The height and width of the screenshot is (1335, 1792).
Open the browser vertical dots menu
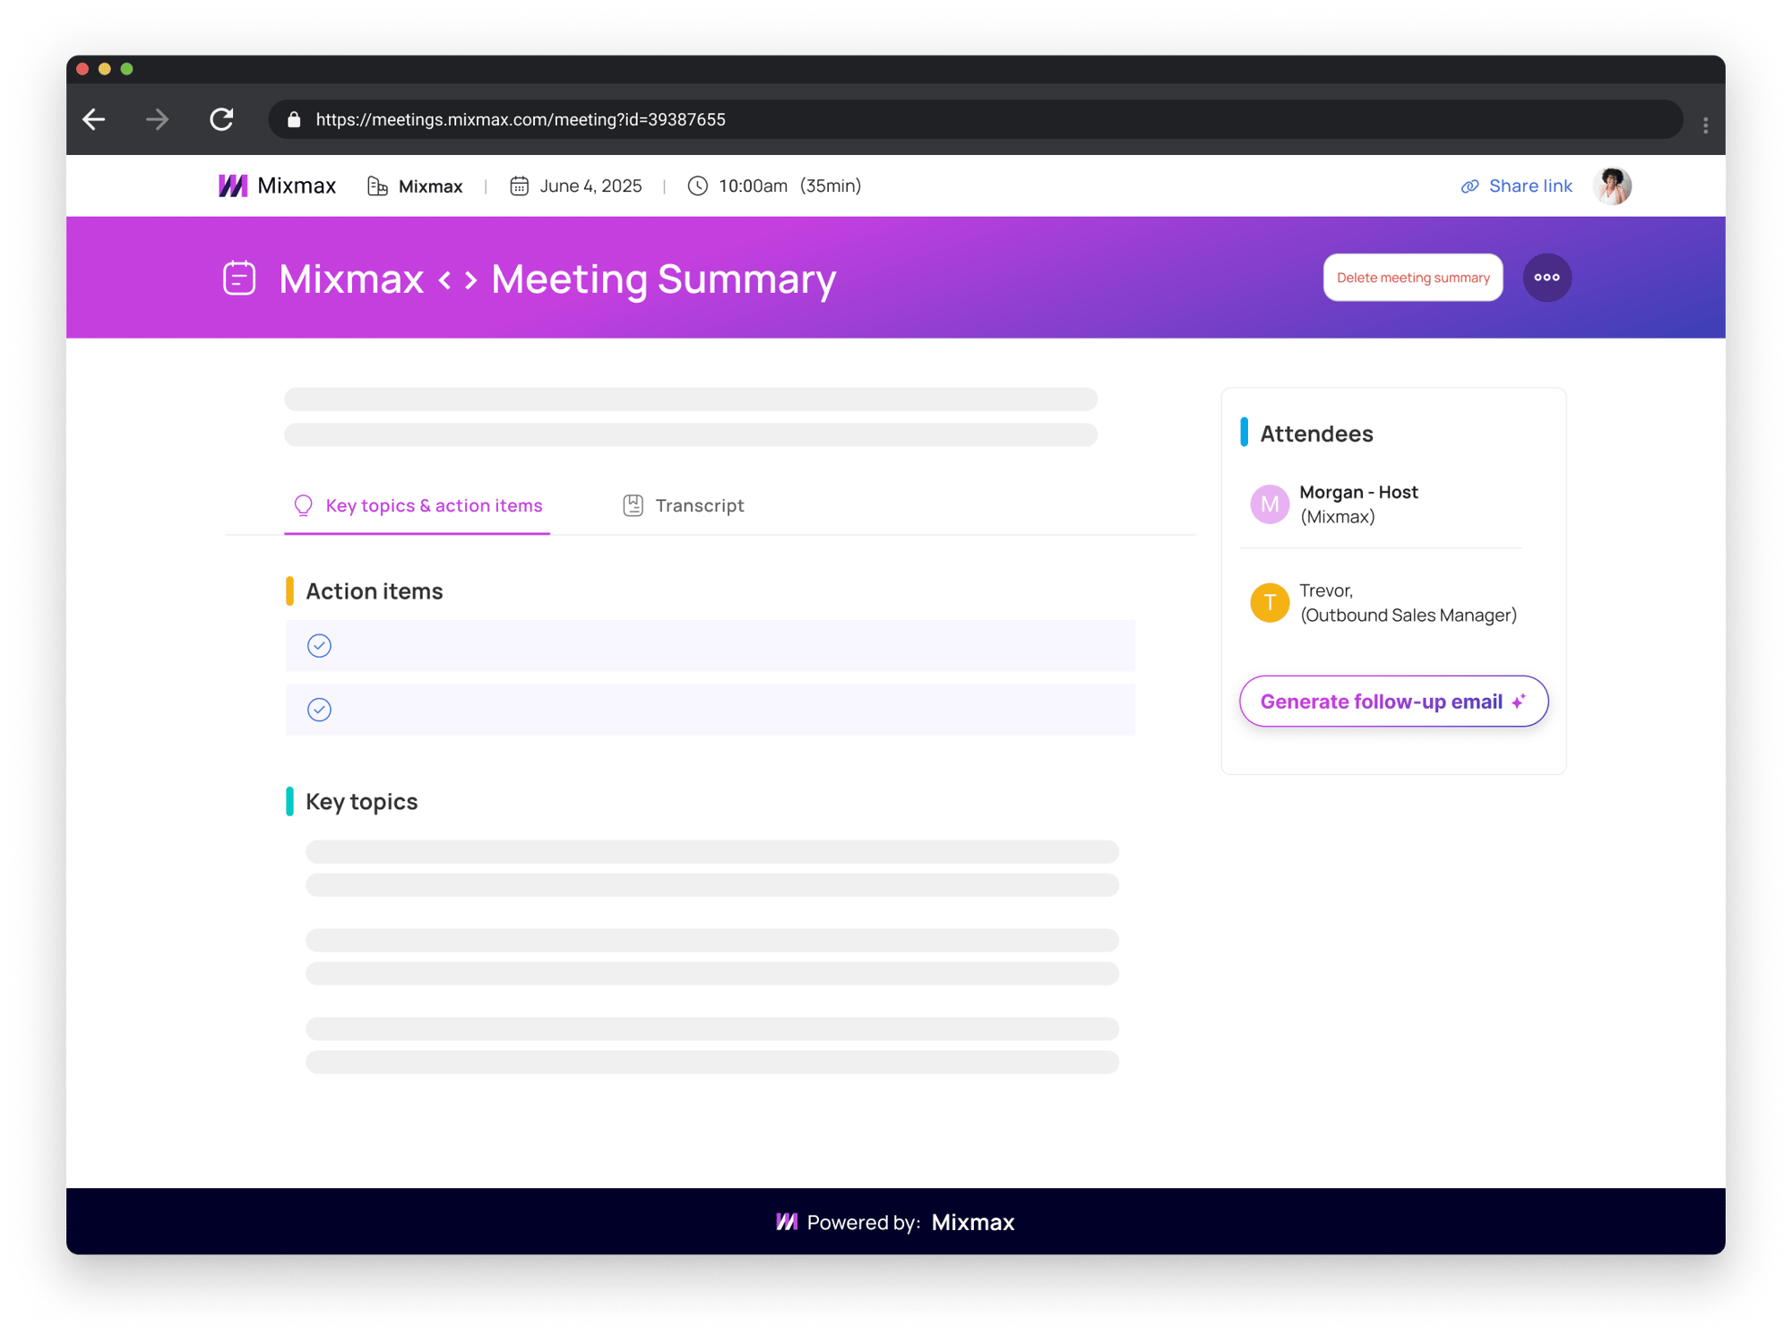pos(1705,125)
